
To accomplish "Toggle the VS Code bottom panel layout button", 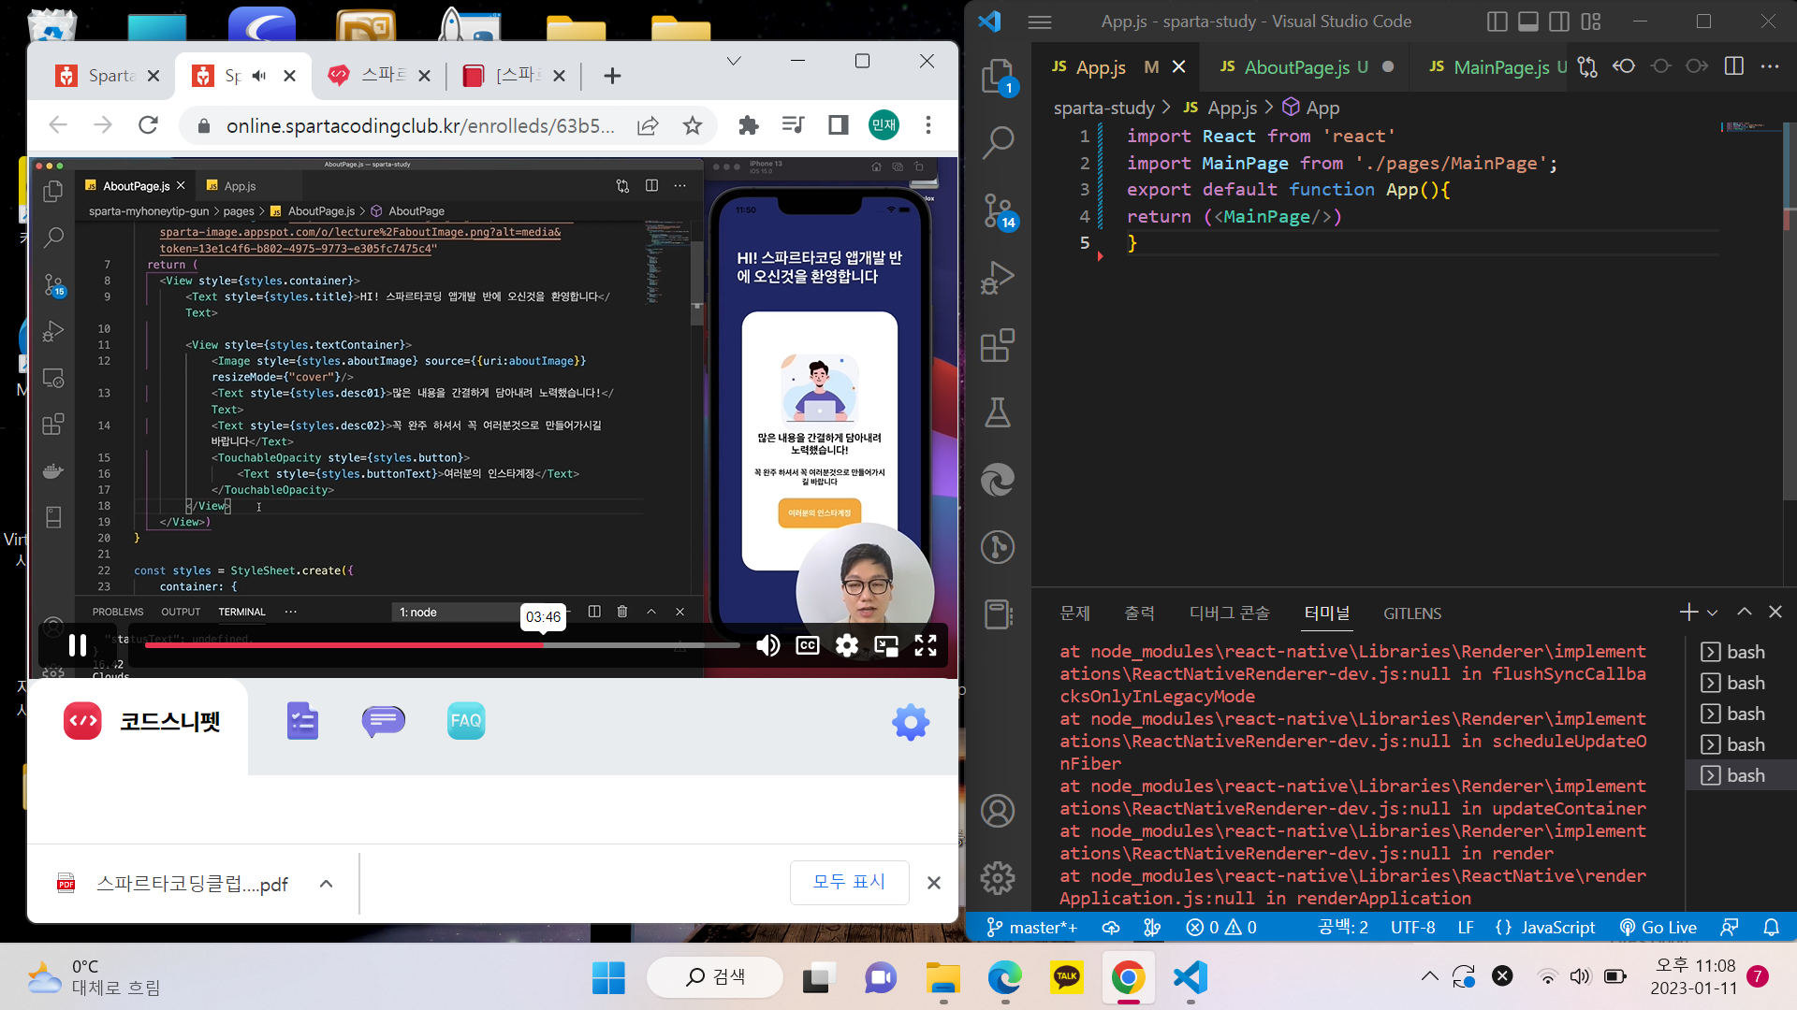I will [x=1528, y=22].
